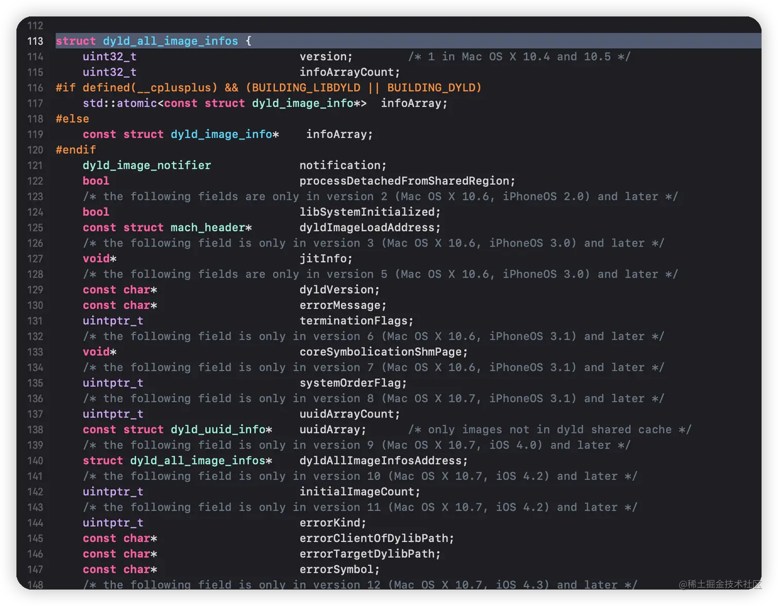Click the field name 'systemOrderFlag;'
Screen dimensions: 778x606
click(353, 383)
